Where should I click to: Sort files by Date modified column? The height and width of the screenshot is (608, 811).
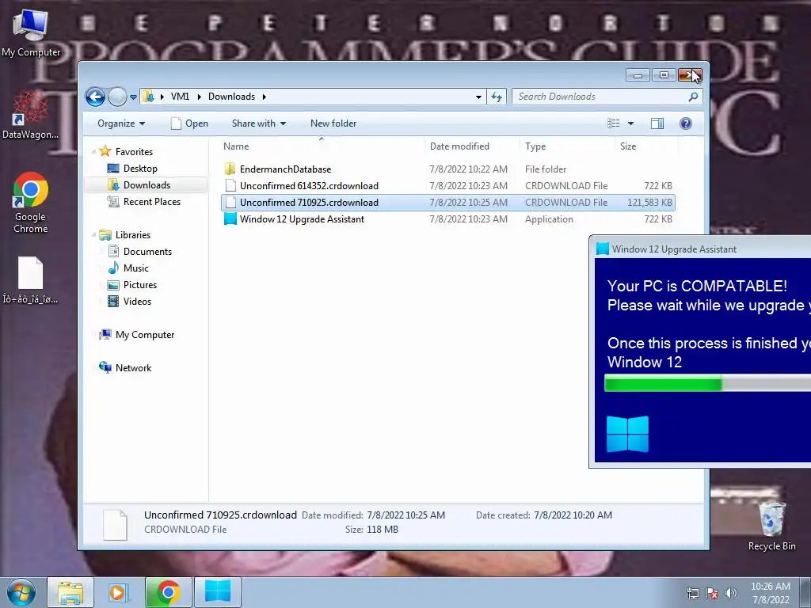472,146
